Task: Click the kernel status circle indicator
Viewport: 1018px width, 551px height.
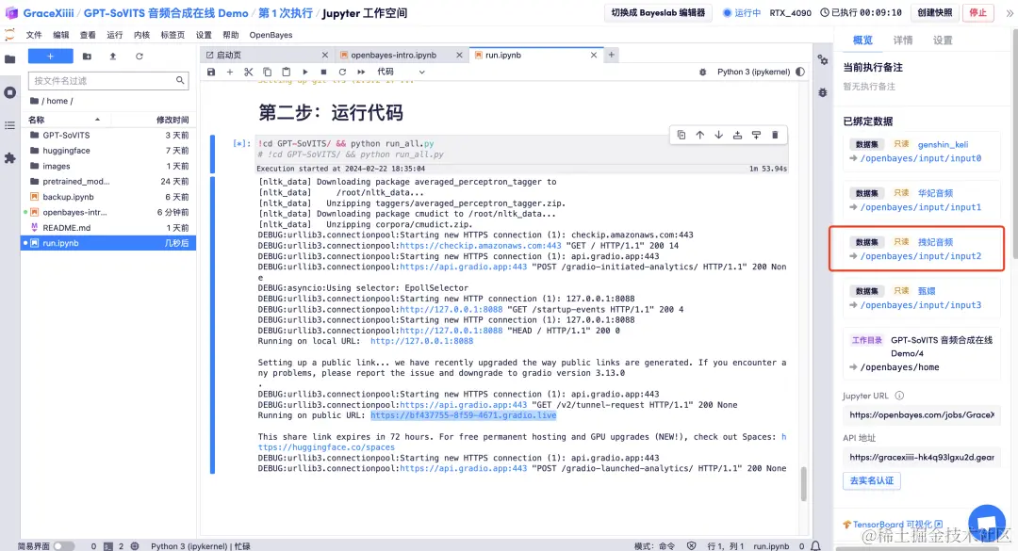Action: (x=800, y=72)
